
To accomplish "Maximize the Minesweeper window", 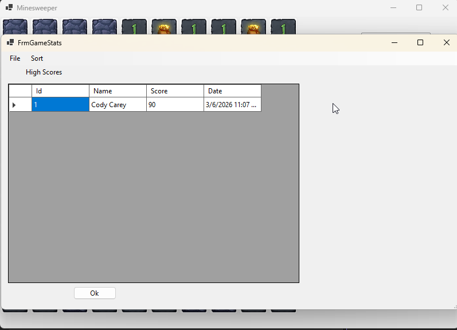I will point(419,7).
